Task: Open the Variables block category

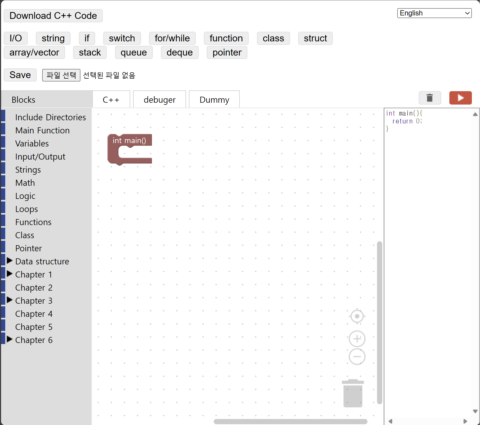Action: (x=32, y=144)
